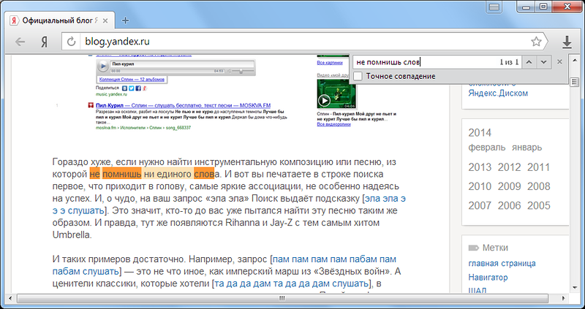Viewport: 585px width, 309px height.
Task: Click the highlighted word помнишь
Action: [x=121, y=174]
